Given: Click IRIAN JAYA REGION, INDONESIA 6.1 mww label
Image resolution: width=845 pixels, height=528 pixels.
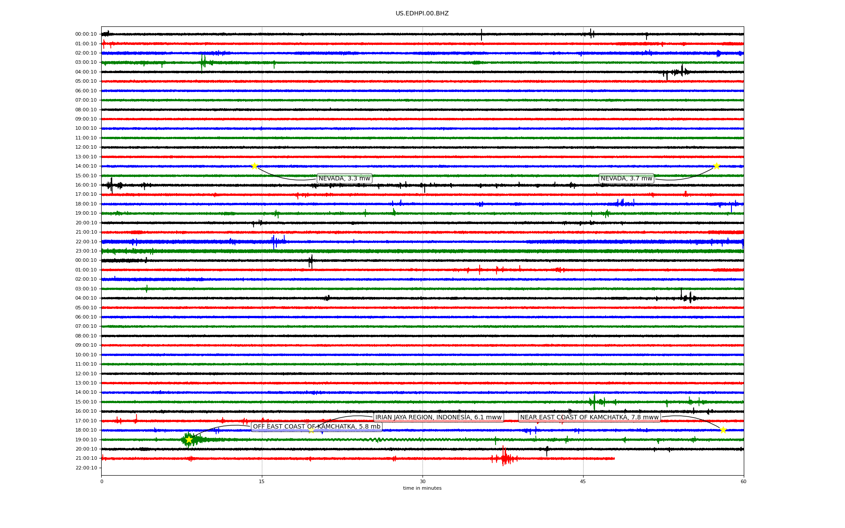Looking at the screenshot, I should tap(438, 417).
